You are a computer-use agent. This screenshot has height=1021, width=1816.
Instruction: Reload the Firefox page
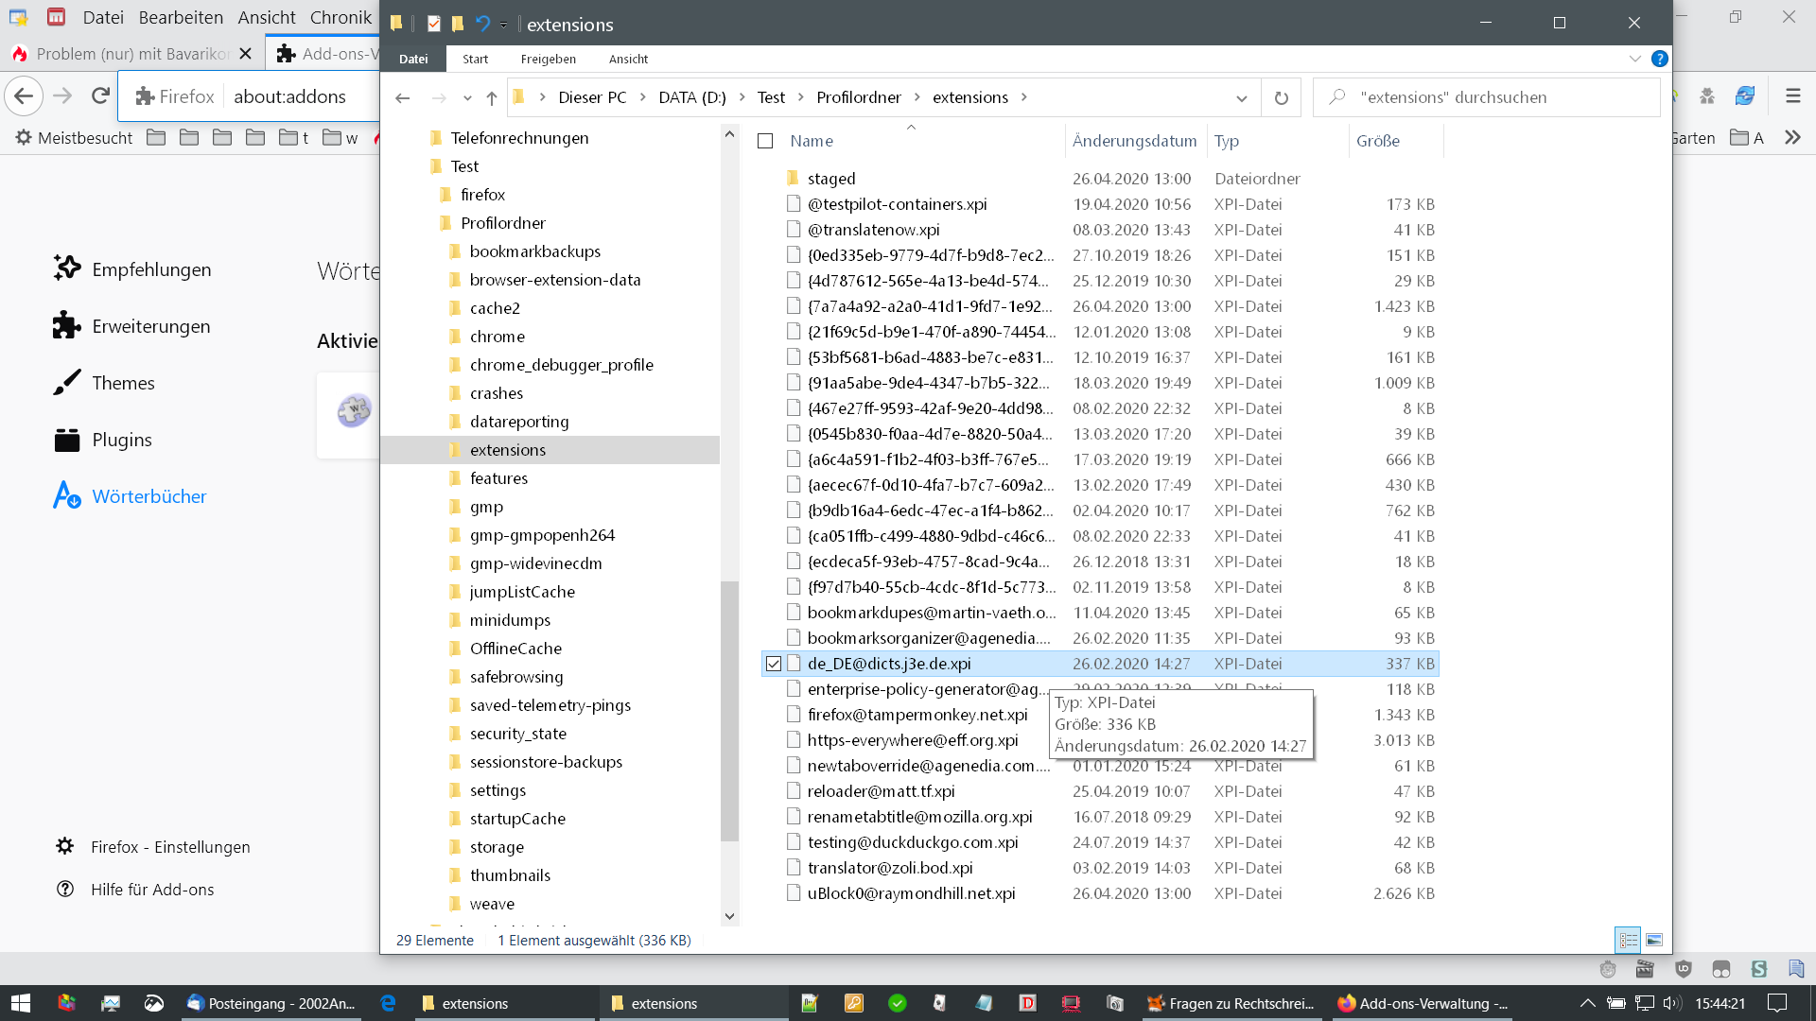(100, 95)
